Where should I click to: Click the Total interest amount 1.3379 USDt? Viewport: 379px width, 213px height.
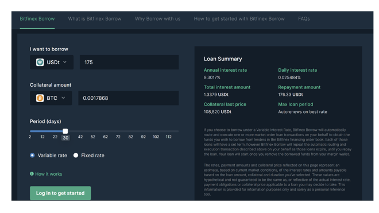(x=216, y=95)
